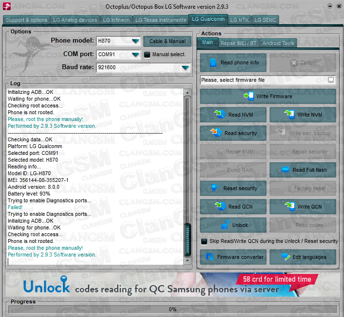The image size is (344, 317).
Task: Click the Unlock codes reading banner ad
Action: coord(172,285)
